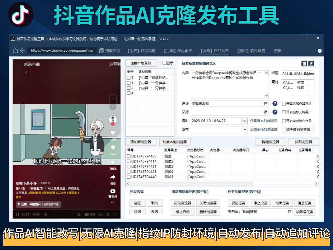This screenshot has height=250, width=333.
Task: Open comments via comment bubble icon
Action: click(x=113, y=147)
